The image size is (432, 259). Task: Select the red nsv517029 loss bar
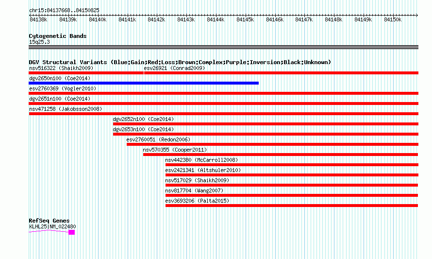click(292, 185)
